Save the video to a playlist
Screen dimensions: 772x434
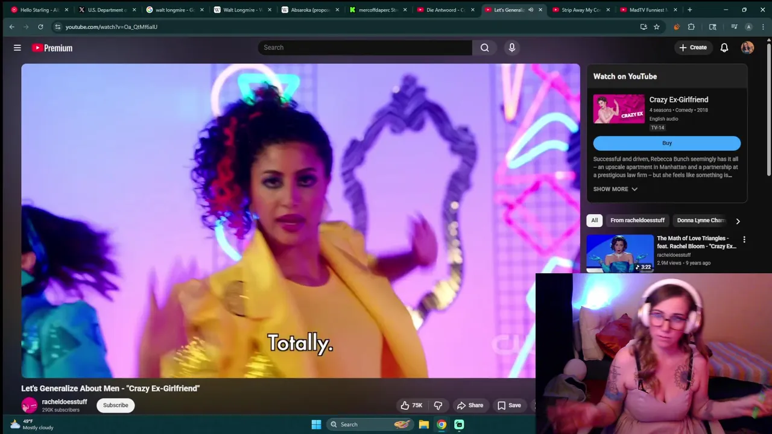(x=509, y=405)
